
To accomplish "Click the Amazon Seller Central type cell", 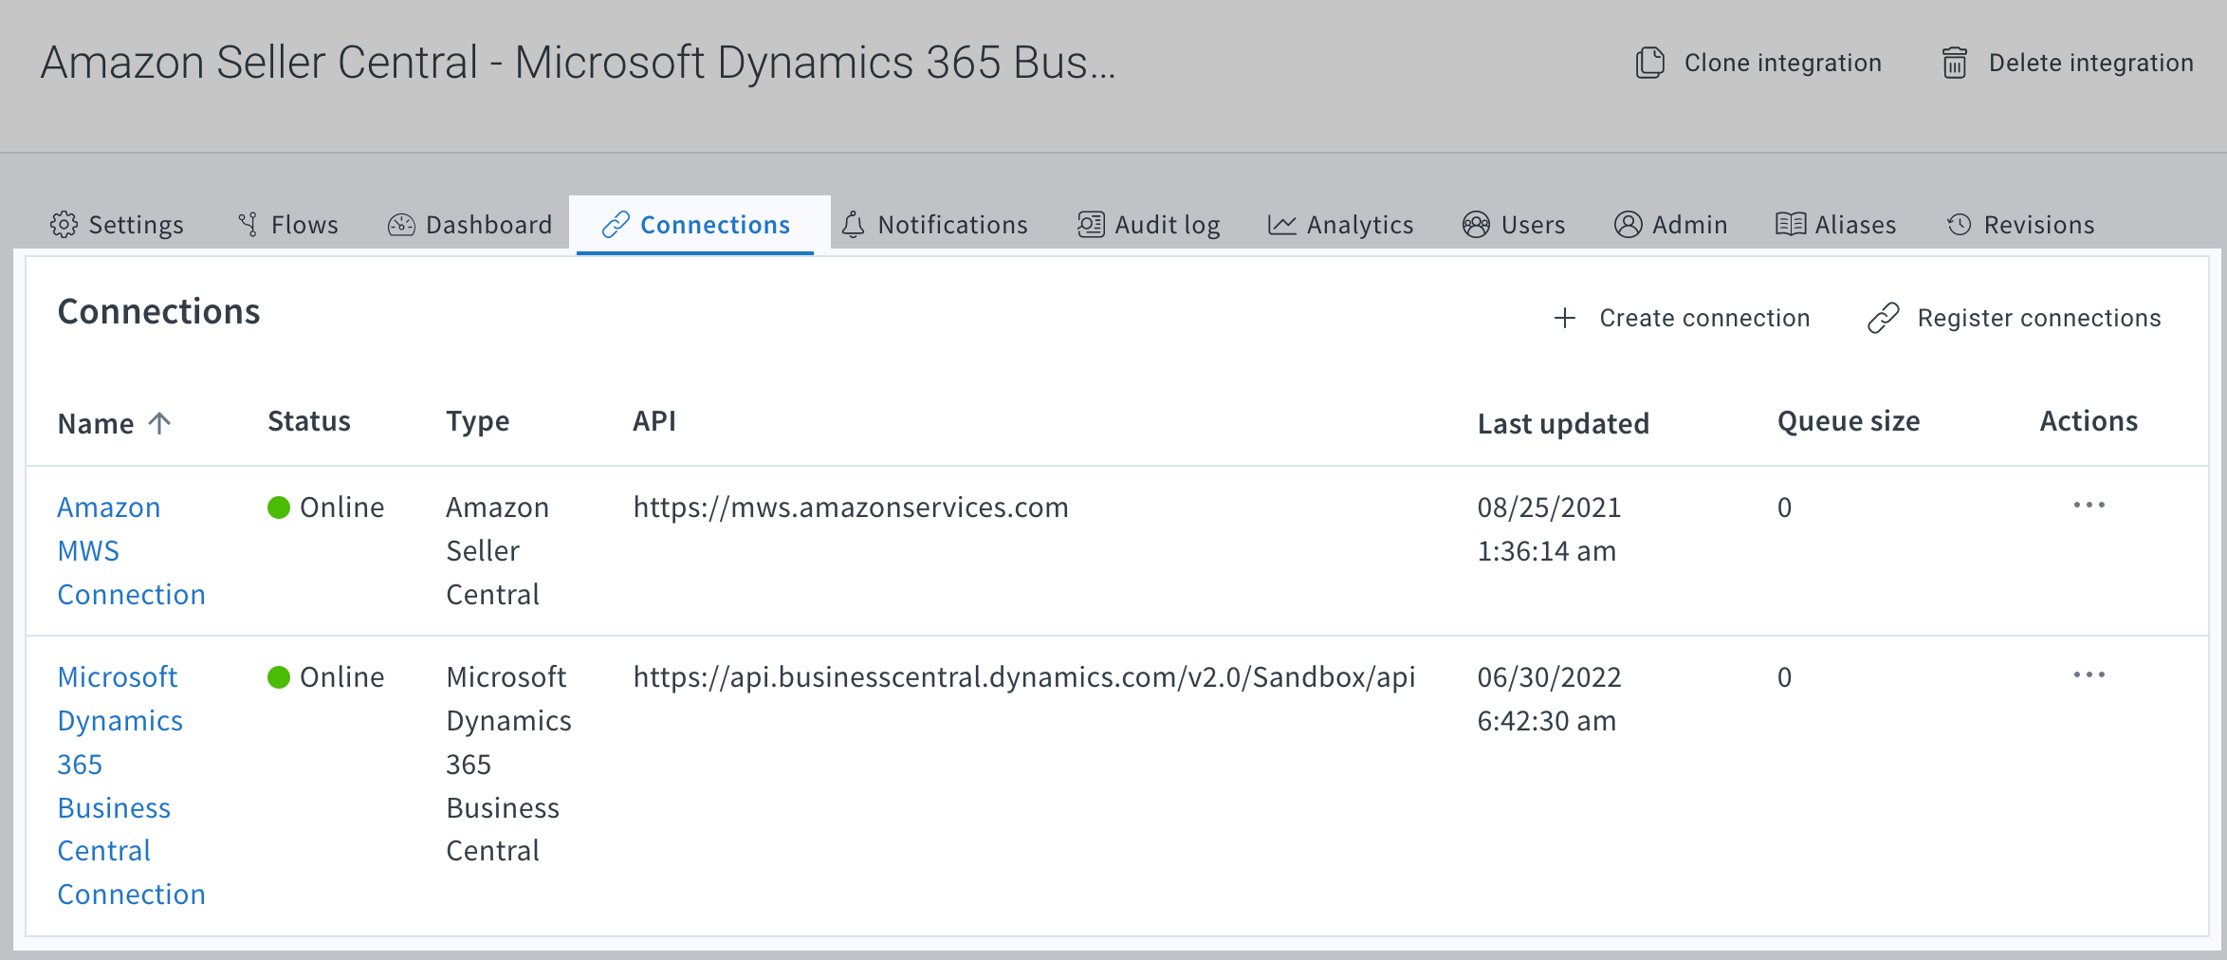I will 498,550.
